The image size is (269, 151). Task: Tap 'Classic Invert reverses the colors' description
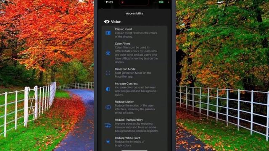[136, 35]
